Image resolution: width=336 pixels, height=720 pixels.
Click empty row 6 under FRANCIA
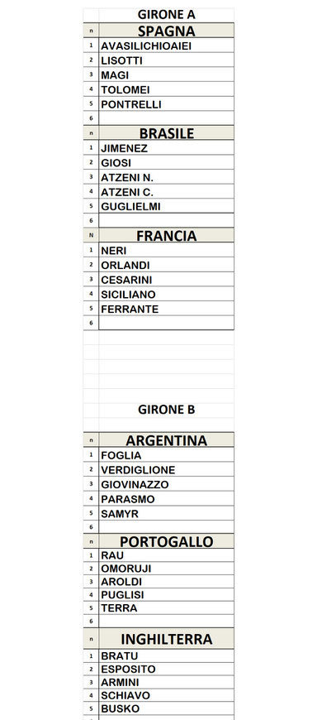[166, 323]
